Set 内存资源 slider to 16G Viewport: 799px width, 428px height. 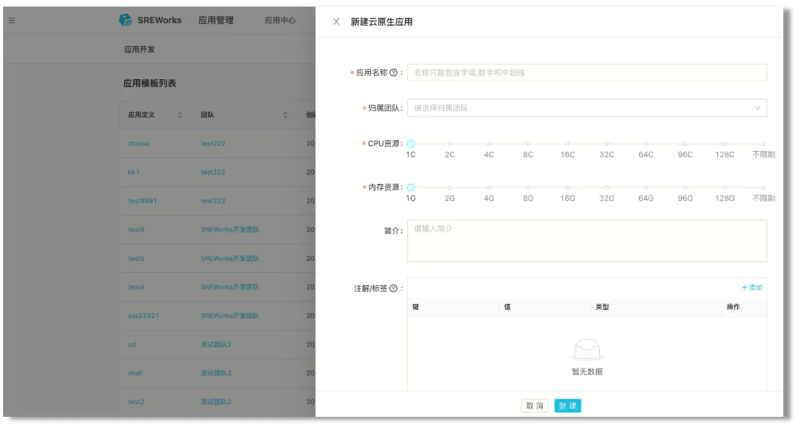click(567, 187)
